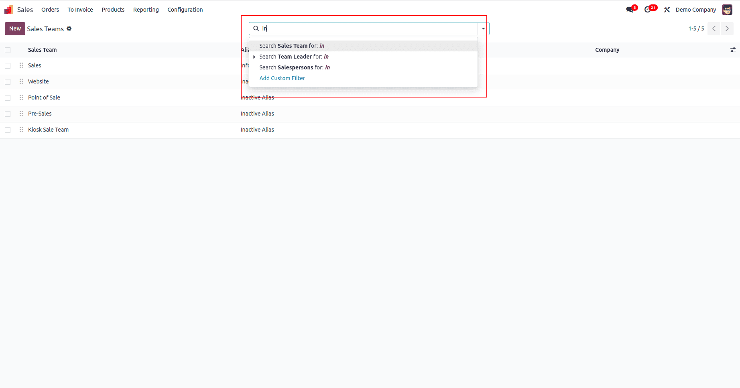Choose Search Team Leader for: in
Image resolution: width=740 pixels, height=388 pixels.
coord(363,57)
